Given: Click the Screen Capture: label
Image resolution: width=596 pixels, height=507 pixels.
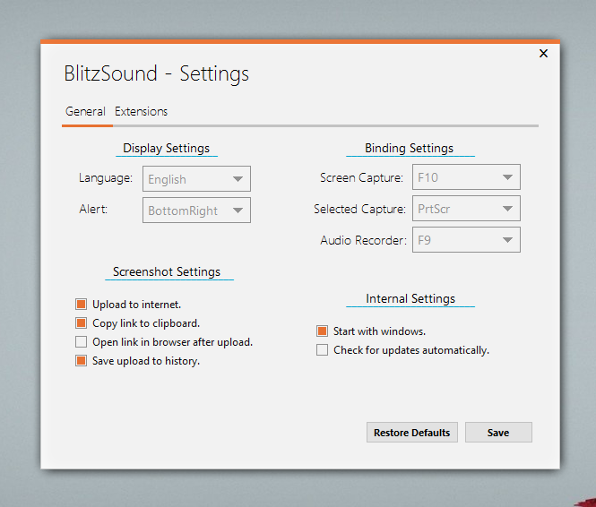Looking at the screenshot, I should [x=361, y=177].
